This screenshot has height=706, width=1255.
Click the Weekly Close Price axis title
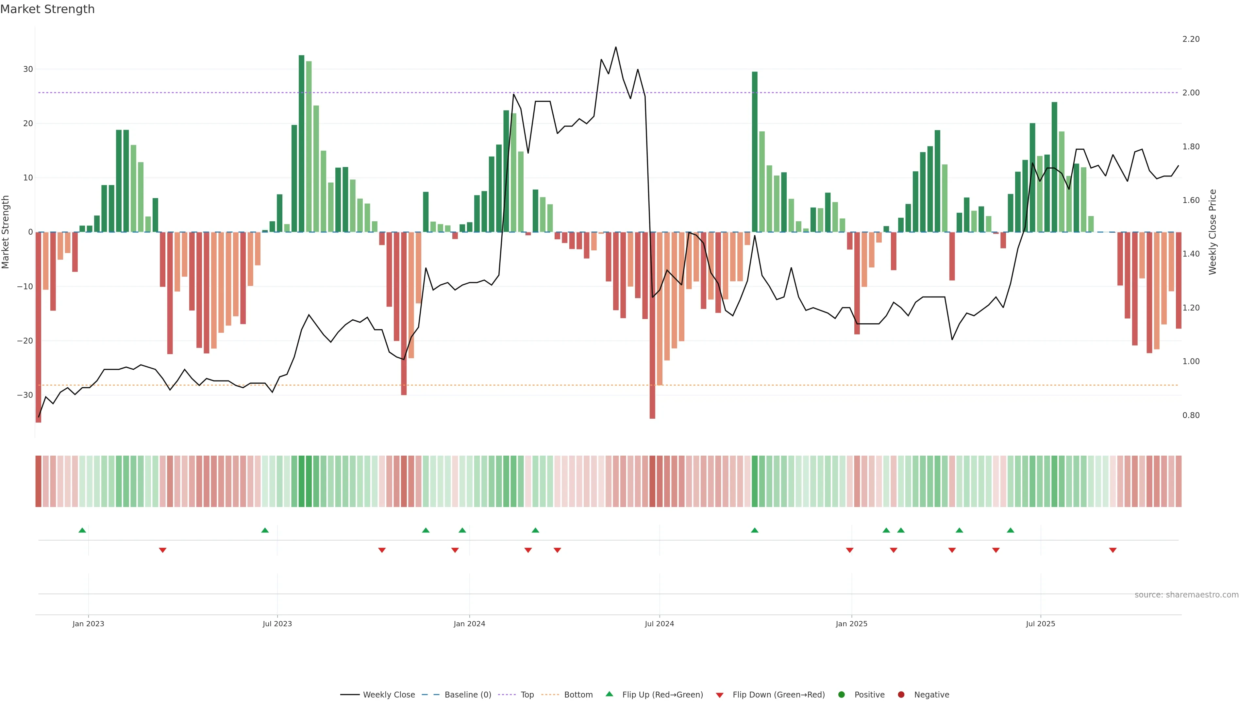1213,232
